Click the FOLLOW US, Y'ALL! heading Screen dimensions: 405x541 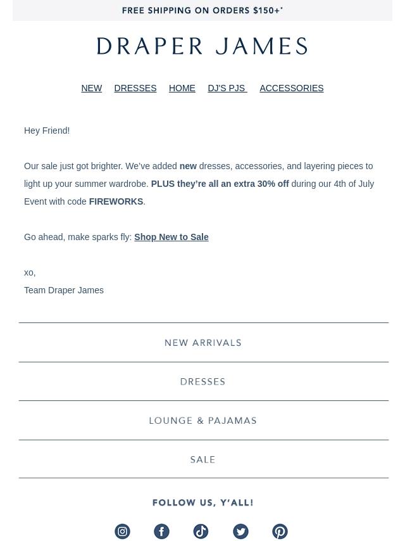[203, 503]
